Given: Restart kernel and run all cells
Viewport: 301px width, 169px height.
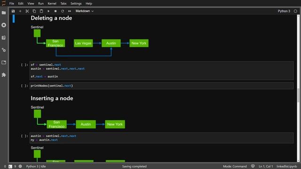Looking at the screenshot, I should (70, 11).
